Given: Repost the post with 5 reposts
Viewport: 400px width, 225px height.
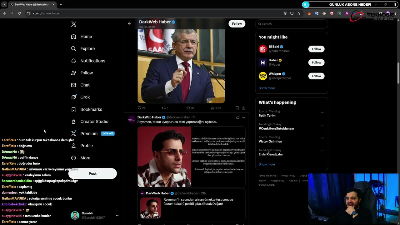Looking at the screenshot, I should tap(165, 108).
